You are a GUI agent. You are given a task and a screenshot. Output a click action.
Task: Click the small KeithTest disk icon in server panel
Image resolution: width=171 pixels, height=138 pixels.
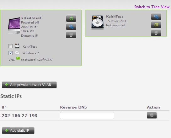coord(17,46)
